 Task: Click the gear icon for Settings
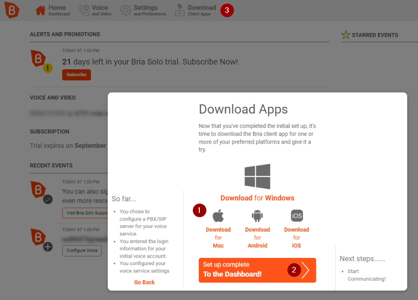(x=125, y=11)
